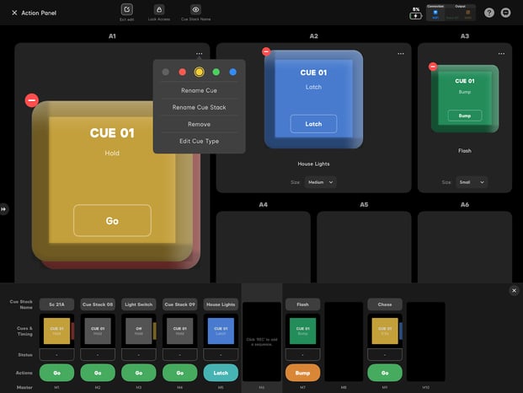Click the M2 green Go button
This screenshot has height=393, width=523.
click(x=98, y=373)
